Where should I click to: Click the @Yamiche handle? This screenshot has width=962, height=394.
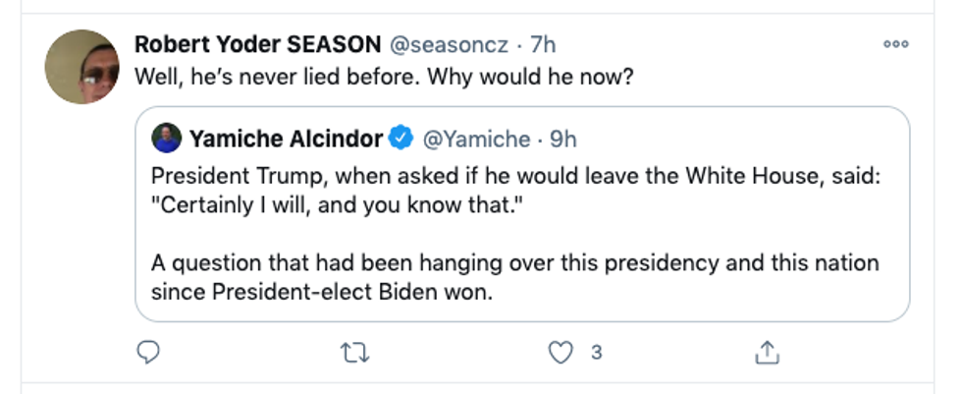[475, 140]
